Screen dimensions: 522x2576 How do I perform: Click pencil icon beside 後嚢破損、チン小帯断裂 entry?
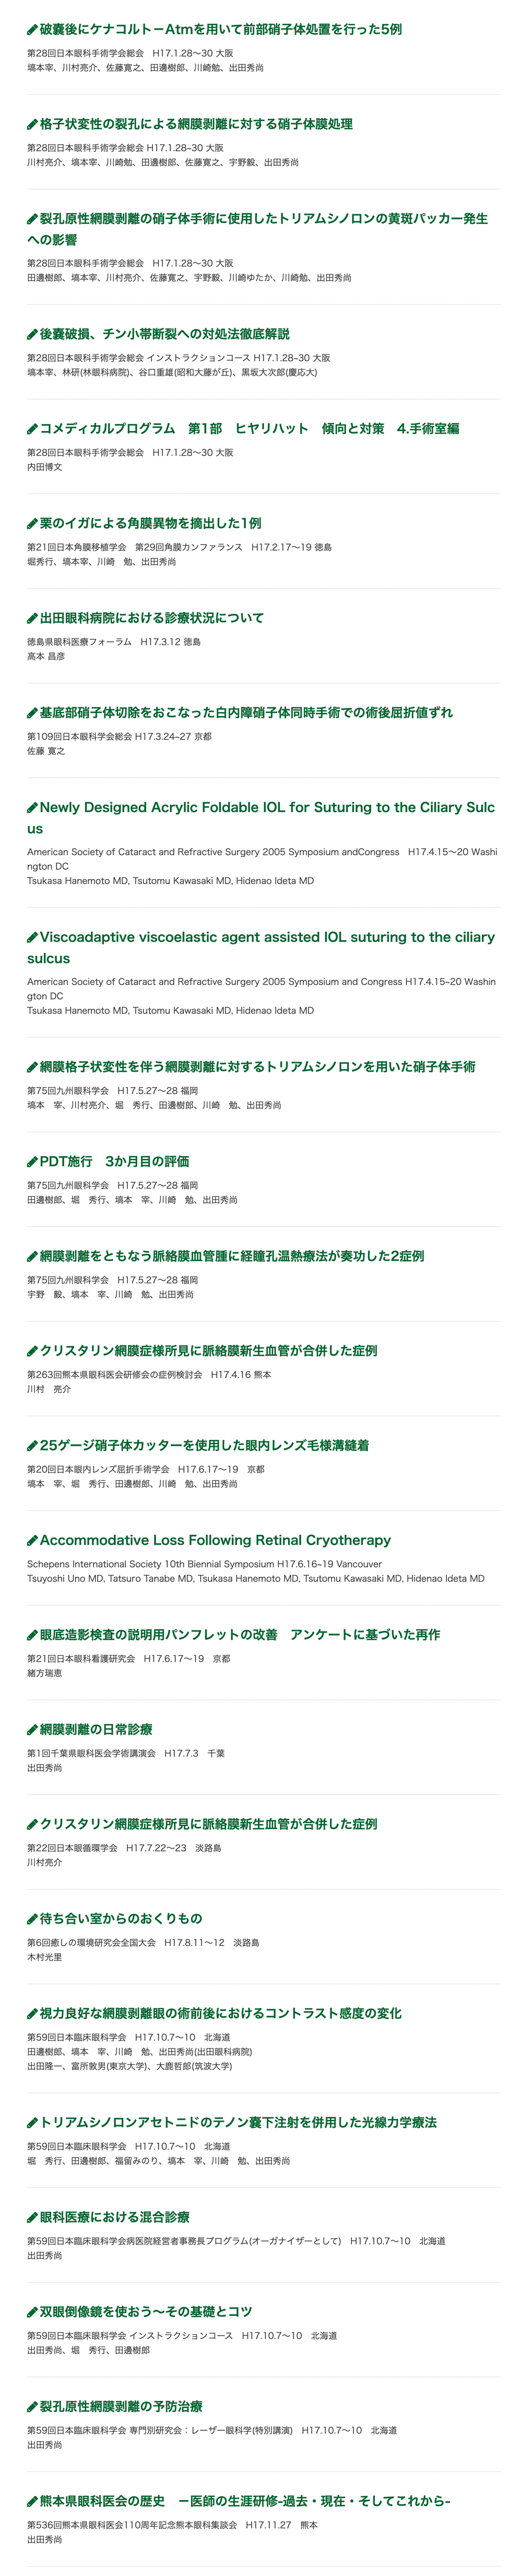32,334
